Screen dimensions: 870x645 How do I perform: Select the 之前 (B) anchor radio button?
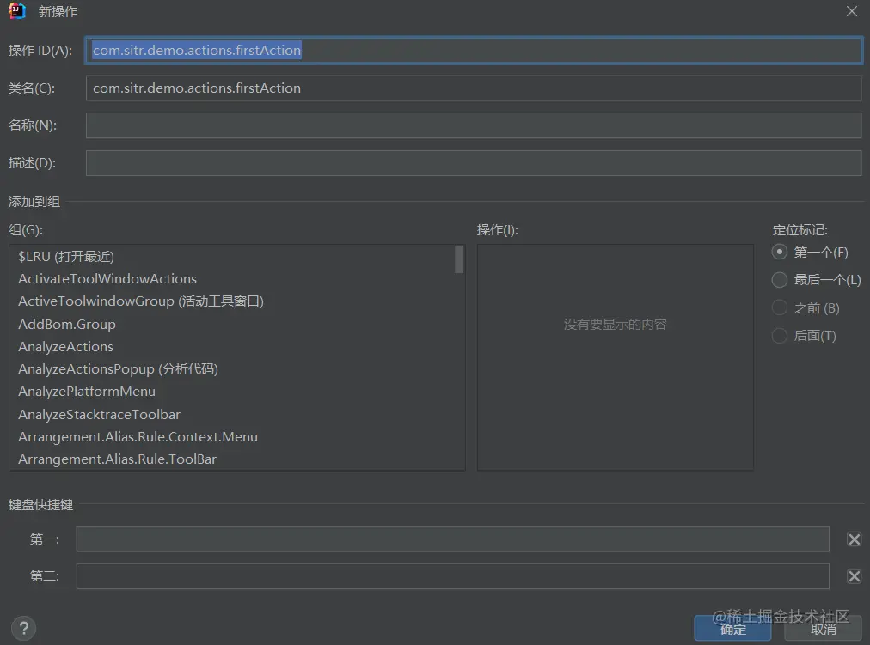pos(779,307)
